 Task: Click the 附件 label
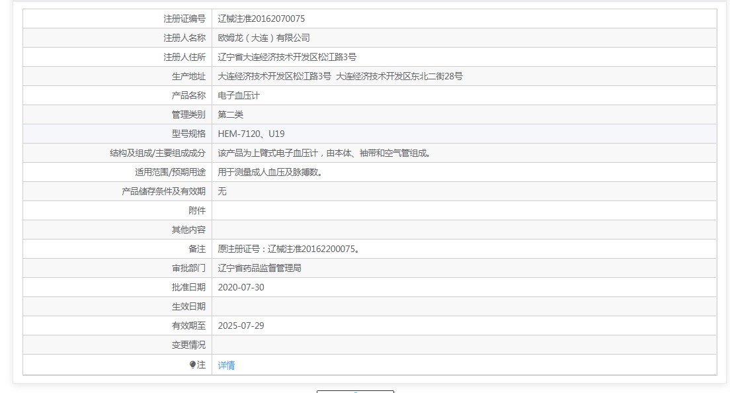point(197,210)
